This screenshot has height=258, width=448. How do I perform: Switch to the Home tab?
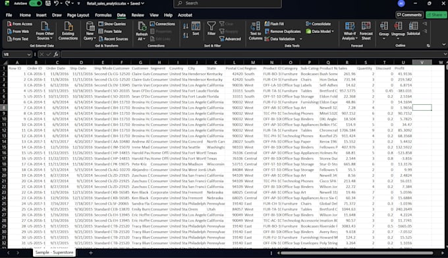pyautogui.click(x=25, y=15)
